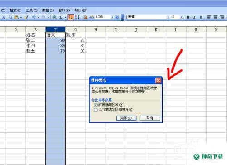Open the font name dropdown

click(x=168, y=17)
